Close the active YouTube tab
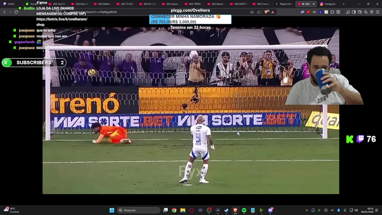This screenshot has height=215, width=382. [x=314, y=4]
